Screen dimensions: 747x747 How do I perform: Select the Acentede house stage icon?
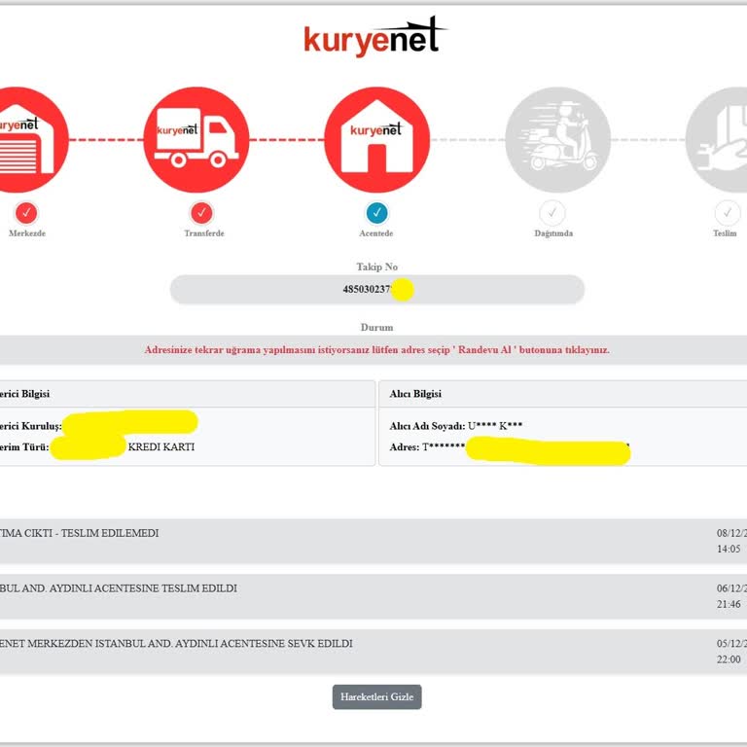[x=376, y=140]
